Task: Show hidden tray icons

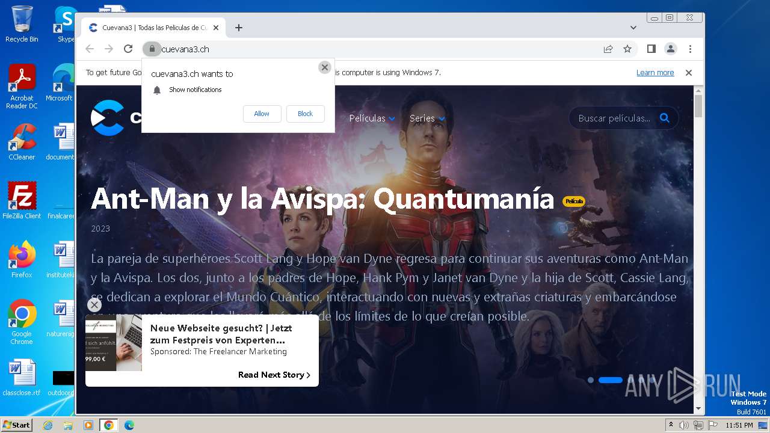Action: [671, 425]
